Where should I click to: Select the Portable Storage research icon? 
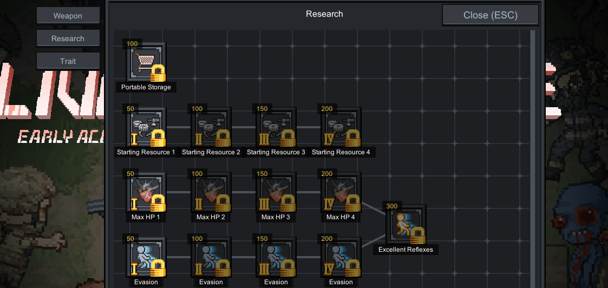[146, 62]
